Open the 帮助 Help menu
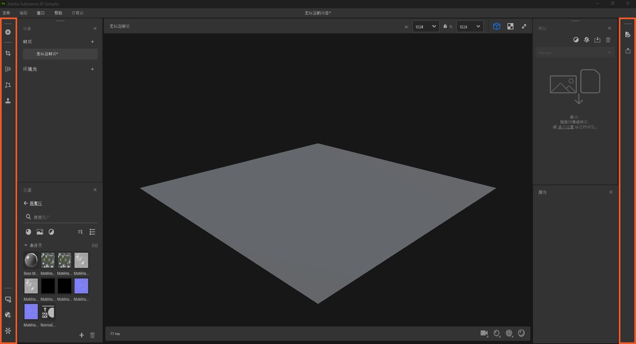The width and height of the screenshot is (636, 344). 58,13
